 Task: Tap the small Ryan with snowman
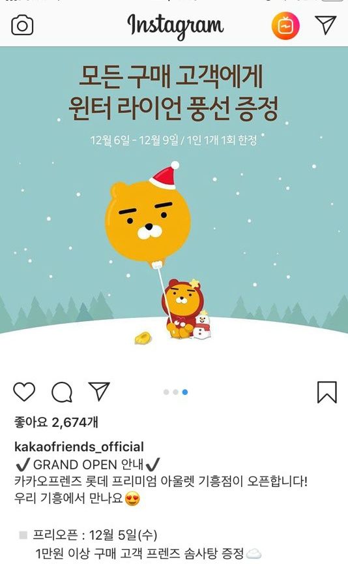pos(187,309)
